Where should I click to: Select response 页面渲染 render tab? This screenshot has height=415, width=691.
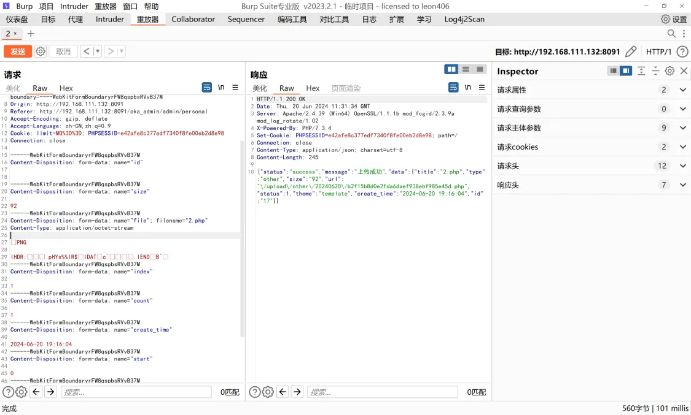(346, 88)
